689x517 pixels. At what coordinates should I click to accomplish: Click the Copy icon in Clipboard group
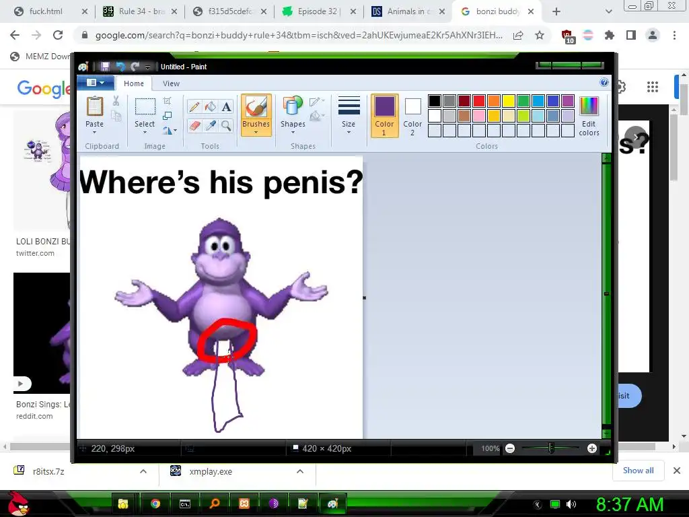pyautogui.click(x=116, y=116)
